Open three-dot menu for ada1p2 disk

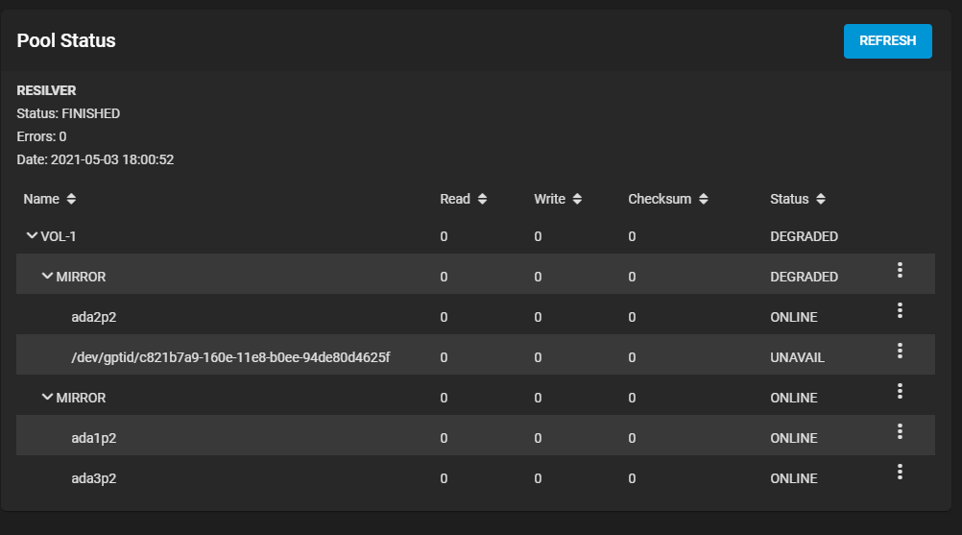tap(900, 431)
